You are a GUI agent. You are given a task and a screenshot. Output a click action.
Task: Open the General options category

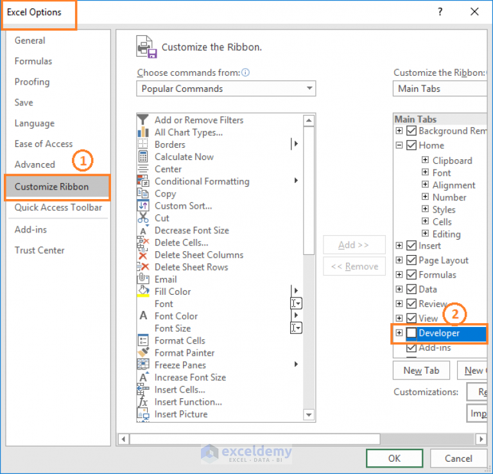pyautogui.click(x=30, y=40)
